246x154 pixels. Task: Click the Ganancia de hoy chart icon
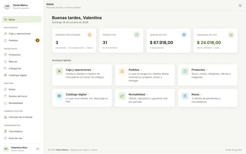pos(231,35)
